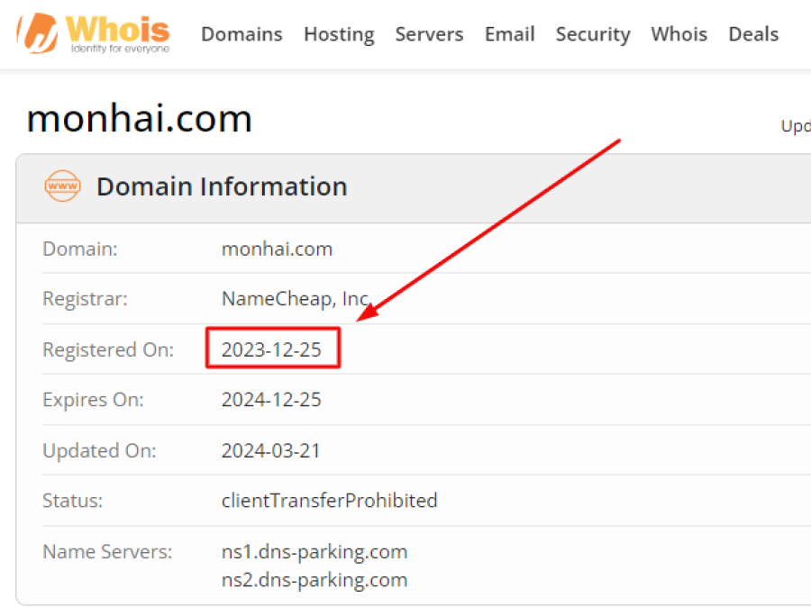This screenshot has width=811, height=607.
Task: Select the registered date 2023-12-25
Action: pyautogui.click(x=271, y=350)
